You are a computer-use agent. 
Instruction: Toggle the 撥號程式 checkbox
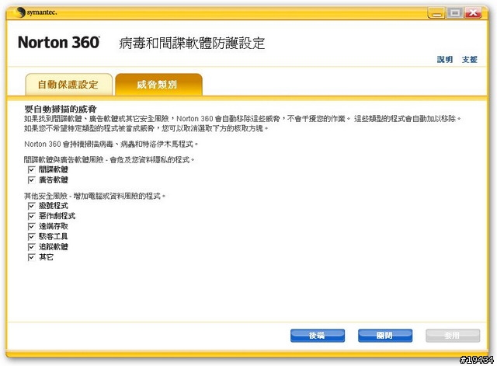tap(31, 206)
